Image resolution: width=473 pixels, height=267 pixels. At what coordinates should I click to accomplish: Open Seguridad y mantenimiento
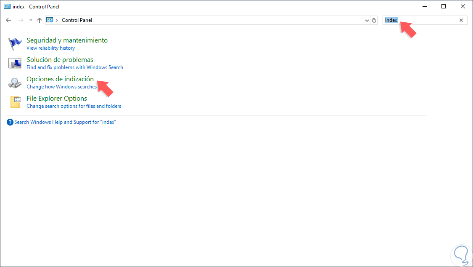(67, 40)
